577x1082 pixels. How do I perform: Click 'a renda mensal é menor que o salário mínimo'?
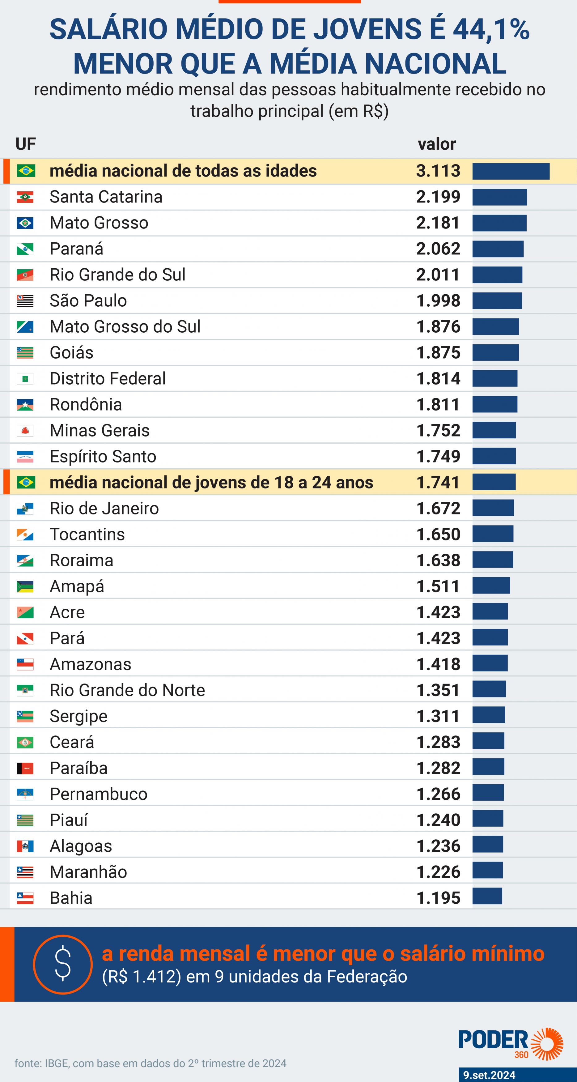coord(323,953)
